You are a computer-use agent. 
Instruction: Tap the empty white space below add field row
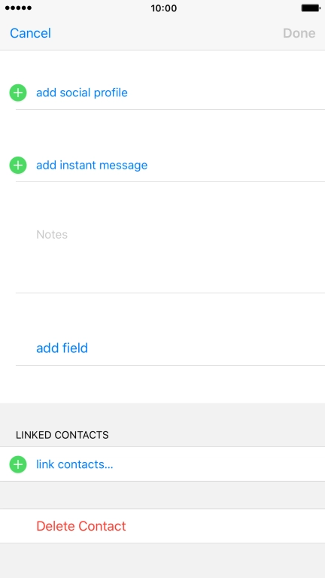click(162, 384)
